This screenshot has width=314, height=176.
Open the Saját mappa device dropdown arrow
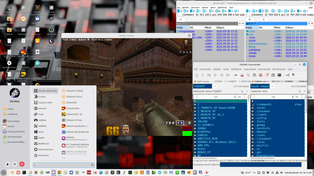[272, 86]
